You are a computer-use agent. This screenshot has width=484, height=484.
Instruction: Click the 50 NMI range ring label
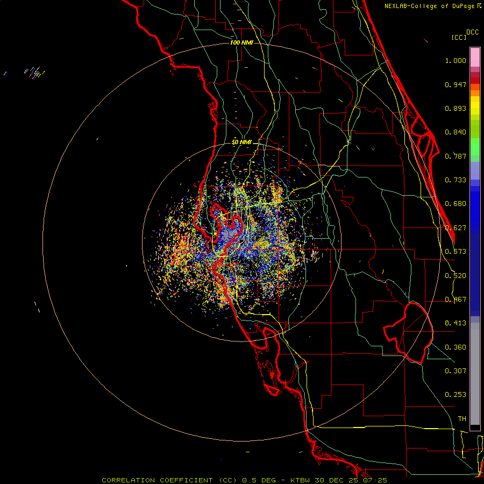tap(241, 143)
